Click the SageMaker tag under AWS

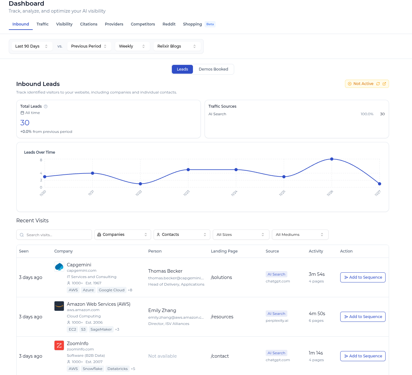101,329
